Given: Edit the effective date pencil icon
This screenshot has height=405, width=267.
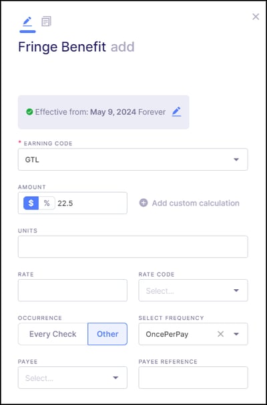Looking at the screenshot, I should [177, 112].
